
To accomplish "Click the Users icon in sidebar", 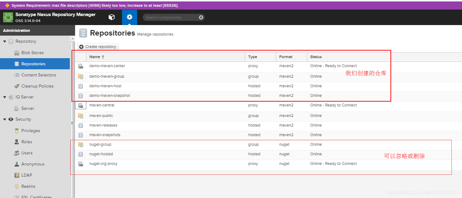I will (x=17, y=153).
